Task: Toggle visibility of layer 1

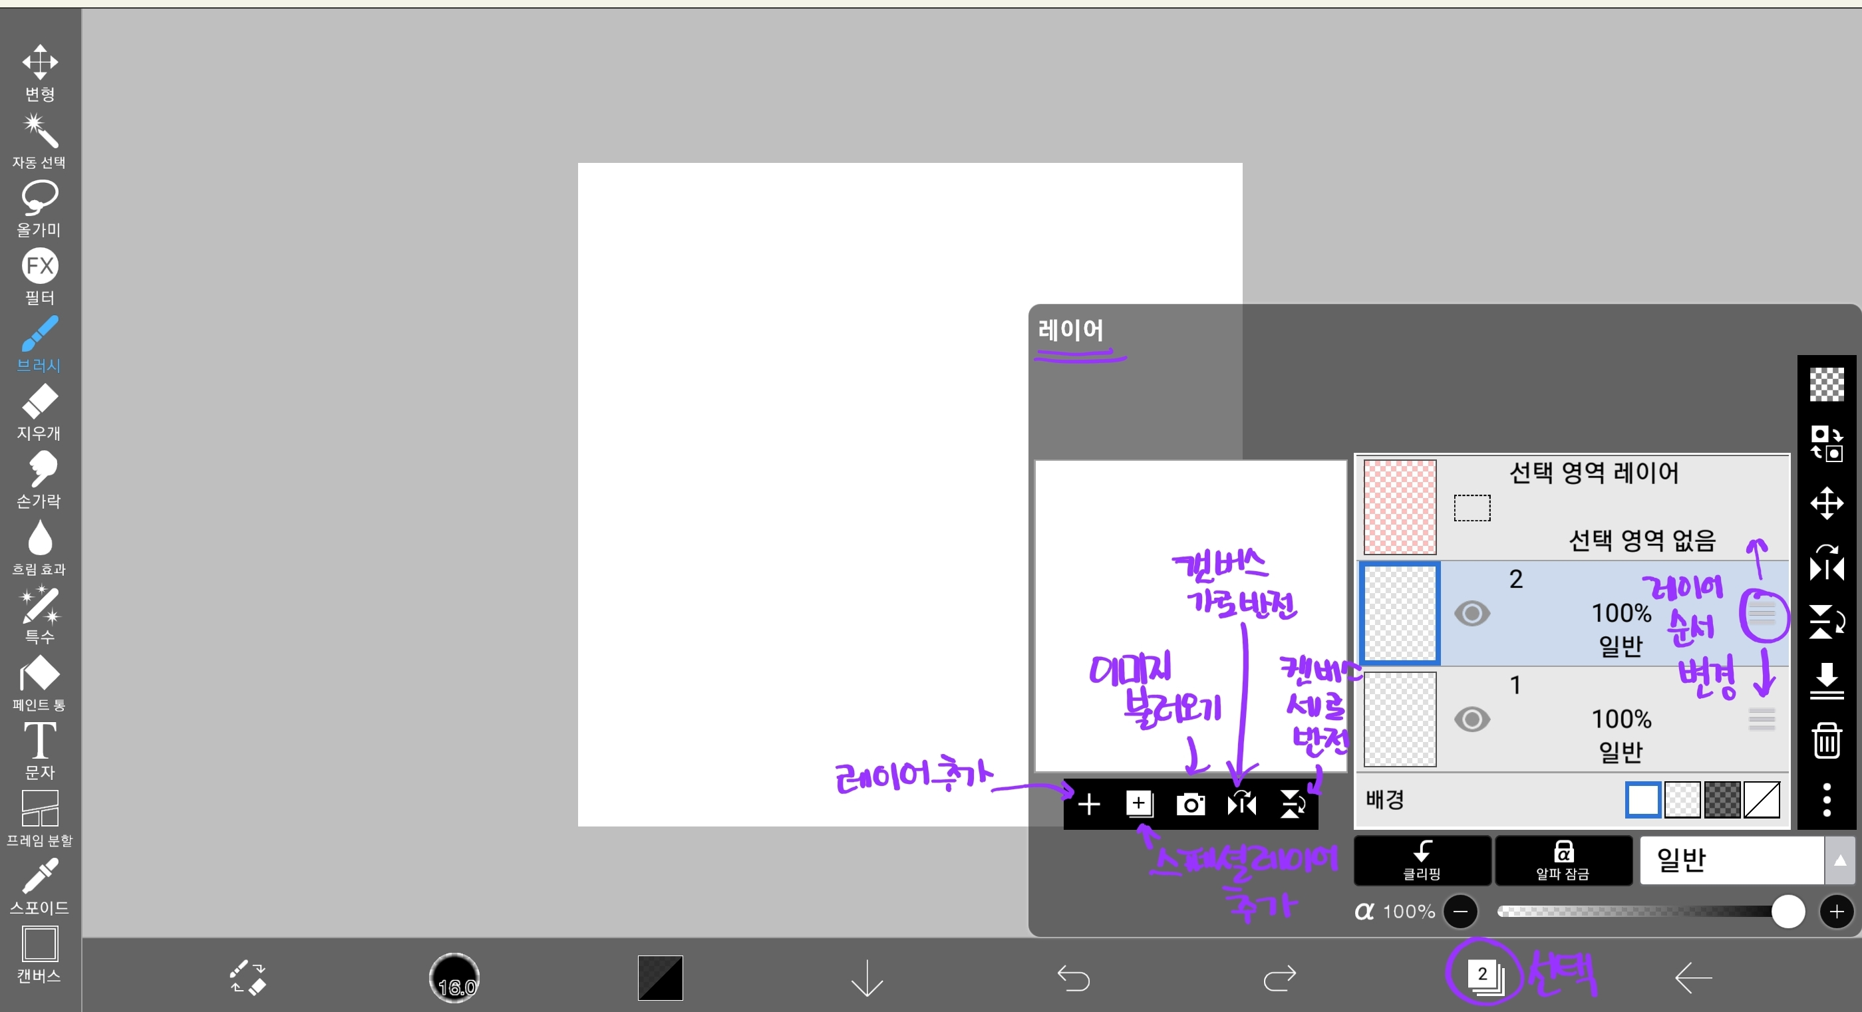Action: (1472, 719)
